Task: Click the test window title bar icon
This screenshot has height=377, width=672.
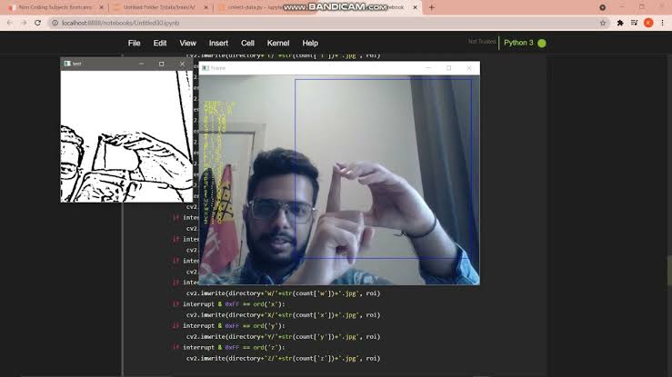Action: 67,64
